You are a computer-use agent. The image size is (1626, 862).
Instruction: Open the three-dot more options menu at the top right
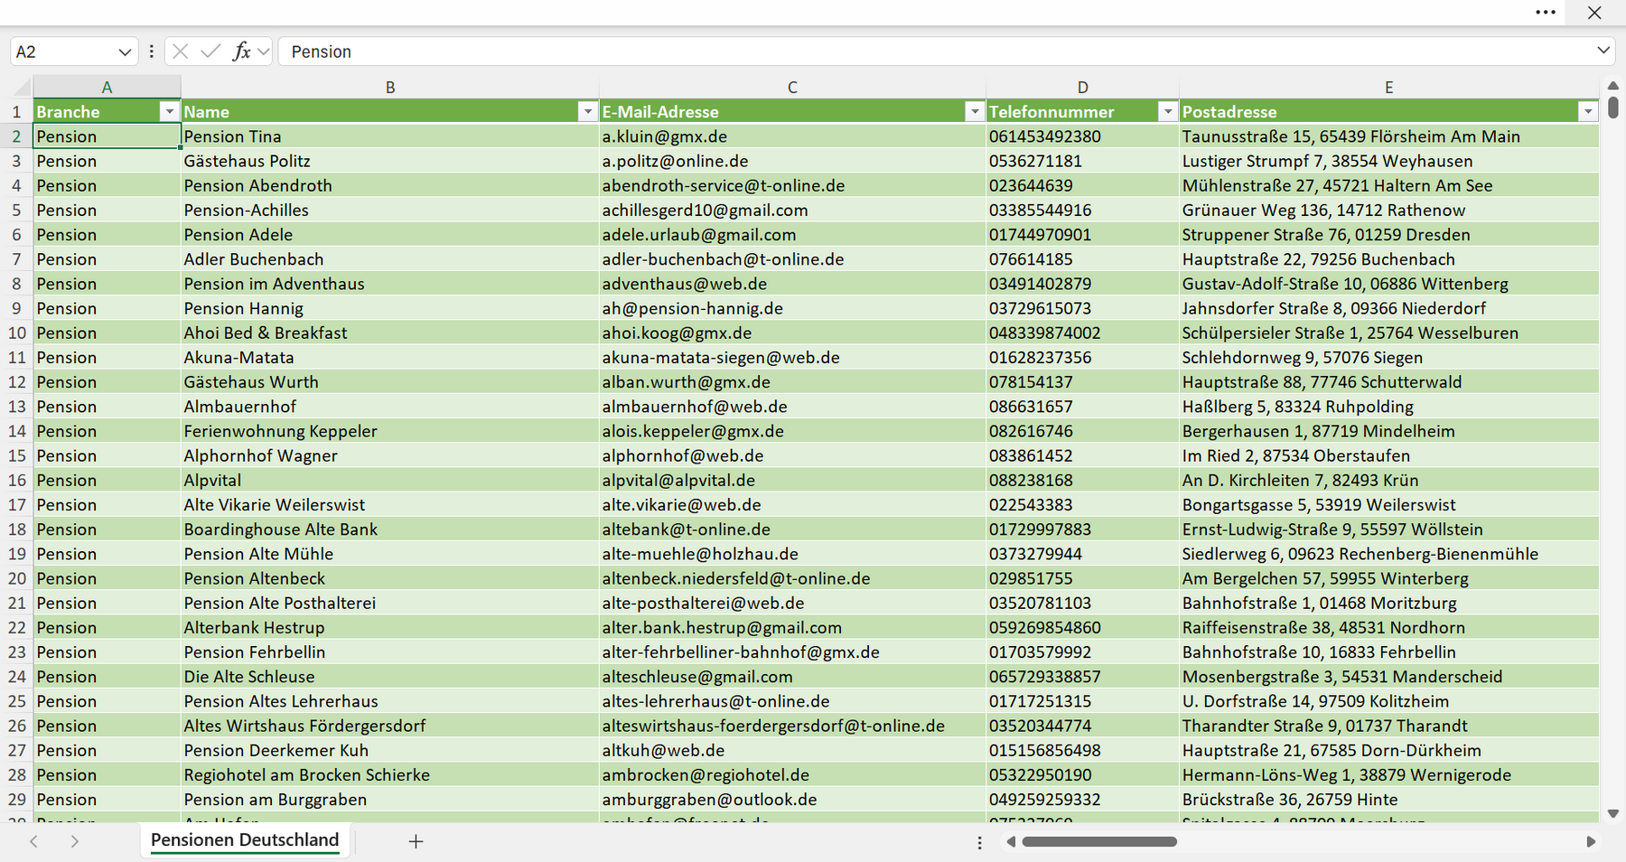pyautogui.click(x=1546, y=13)
